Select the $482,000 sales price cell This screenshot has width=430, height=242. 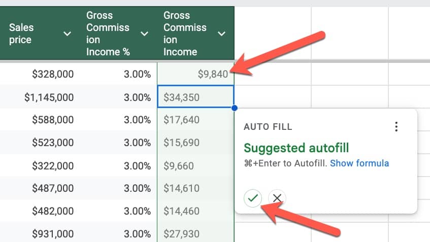tap(40, 211)
